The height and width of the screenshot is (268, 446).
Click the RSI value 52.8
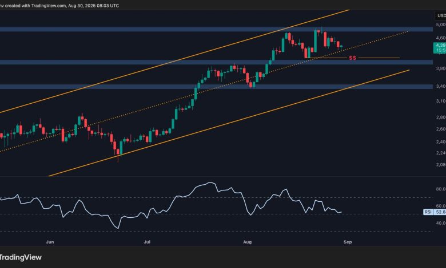440,212
